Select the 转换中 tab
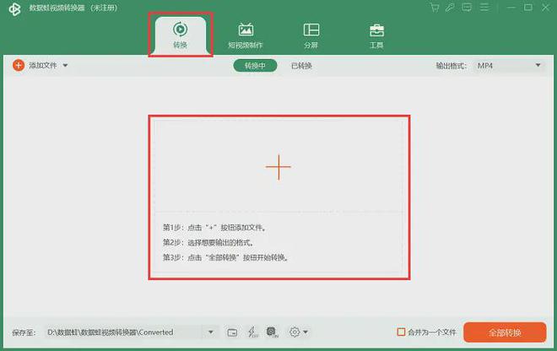This screenshot has height=351, width=557. (255, 65)
